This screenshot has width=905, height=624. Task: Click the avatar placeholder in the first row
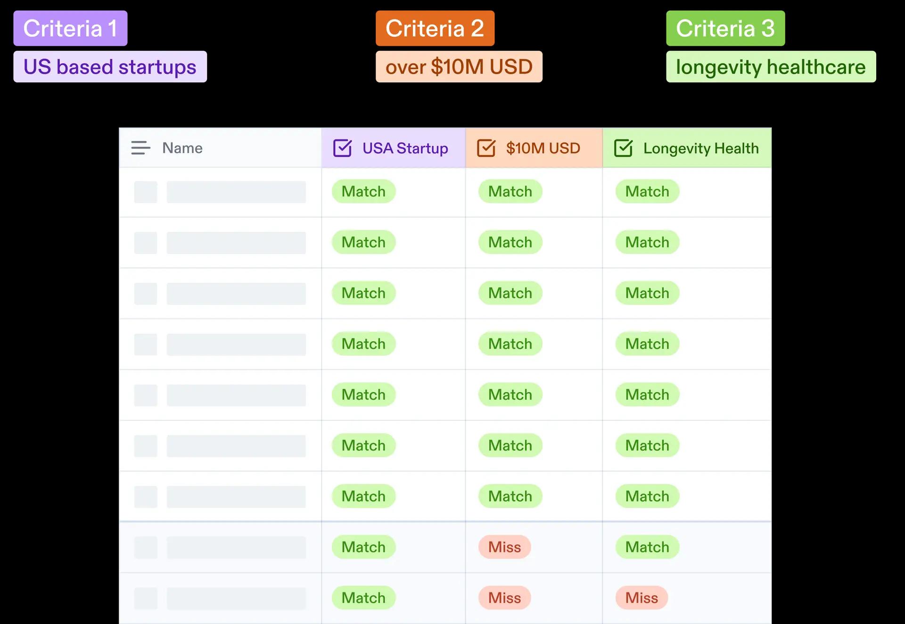[x=146, y=192]
